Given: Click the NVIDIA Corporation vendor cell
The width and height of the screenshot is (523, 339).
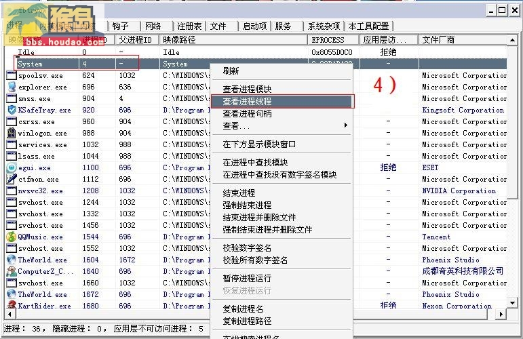Looking at the screenshot, I should point(459,191).
